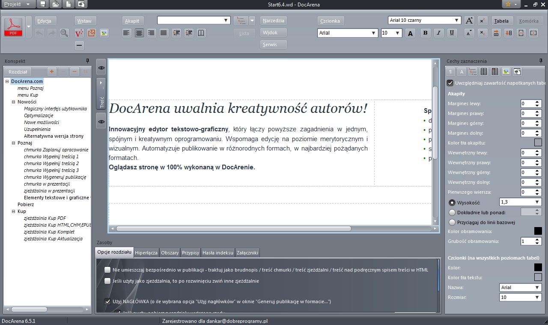Switch to the Załączniki tab
This screenshot has height=325, width=548.
247,253
